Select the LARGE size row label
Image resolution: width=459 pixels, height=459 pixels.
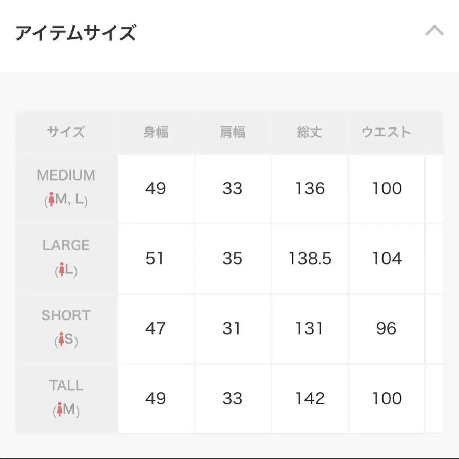tap(66, 245)
